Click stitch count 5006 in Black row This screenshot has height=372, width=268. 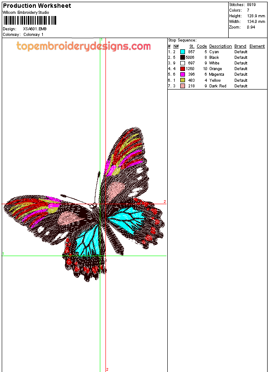[190, 58]
